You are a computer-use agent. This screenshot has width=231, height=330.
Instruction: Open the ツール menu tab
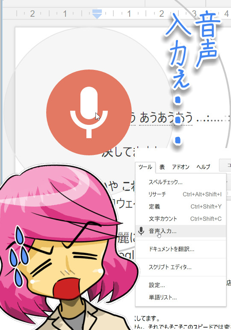145,167
